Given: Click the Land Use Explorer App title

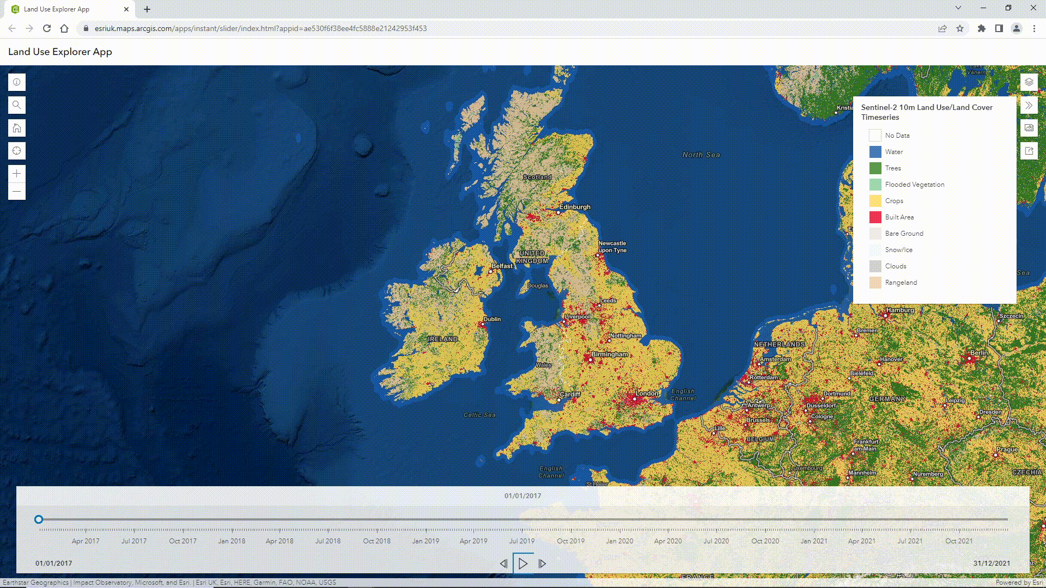Looking at the screenshot, I should coord(60,52).
